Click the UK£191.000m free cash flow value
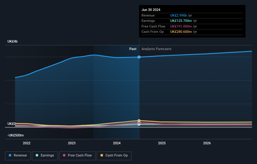The height and width of the screenshot is (164, 257). [181, 26]
